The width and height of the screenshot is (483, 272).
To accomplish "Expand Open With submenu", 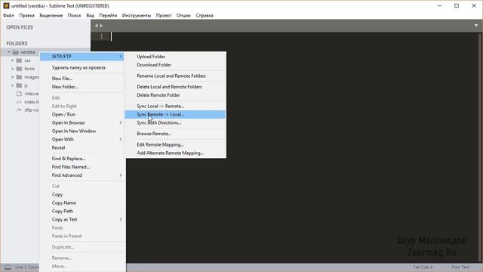I will coord(82,139).
